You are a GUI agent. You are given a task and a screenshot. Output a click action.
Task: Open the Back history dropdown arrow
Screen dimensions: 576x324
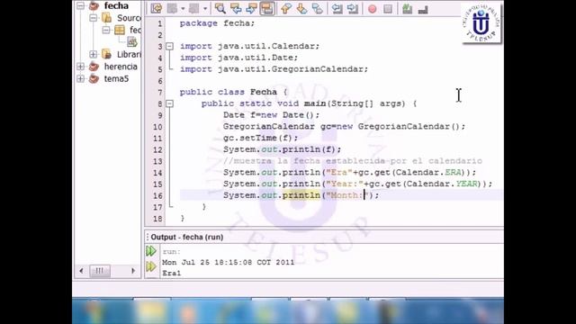[183, 8]
